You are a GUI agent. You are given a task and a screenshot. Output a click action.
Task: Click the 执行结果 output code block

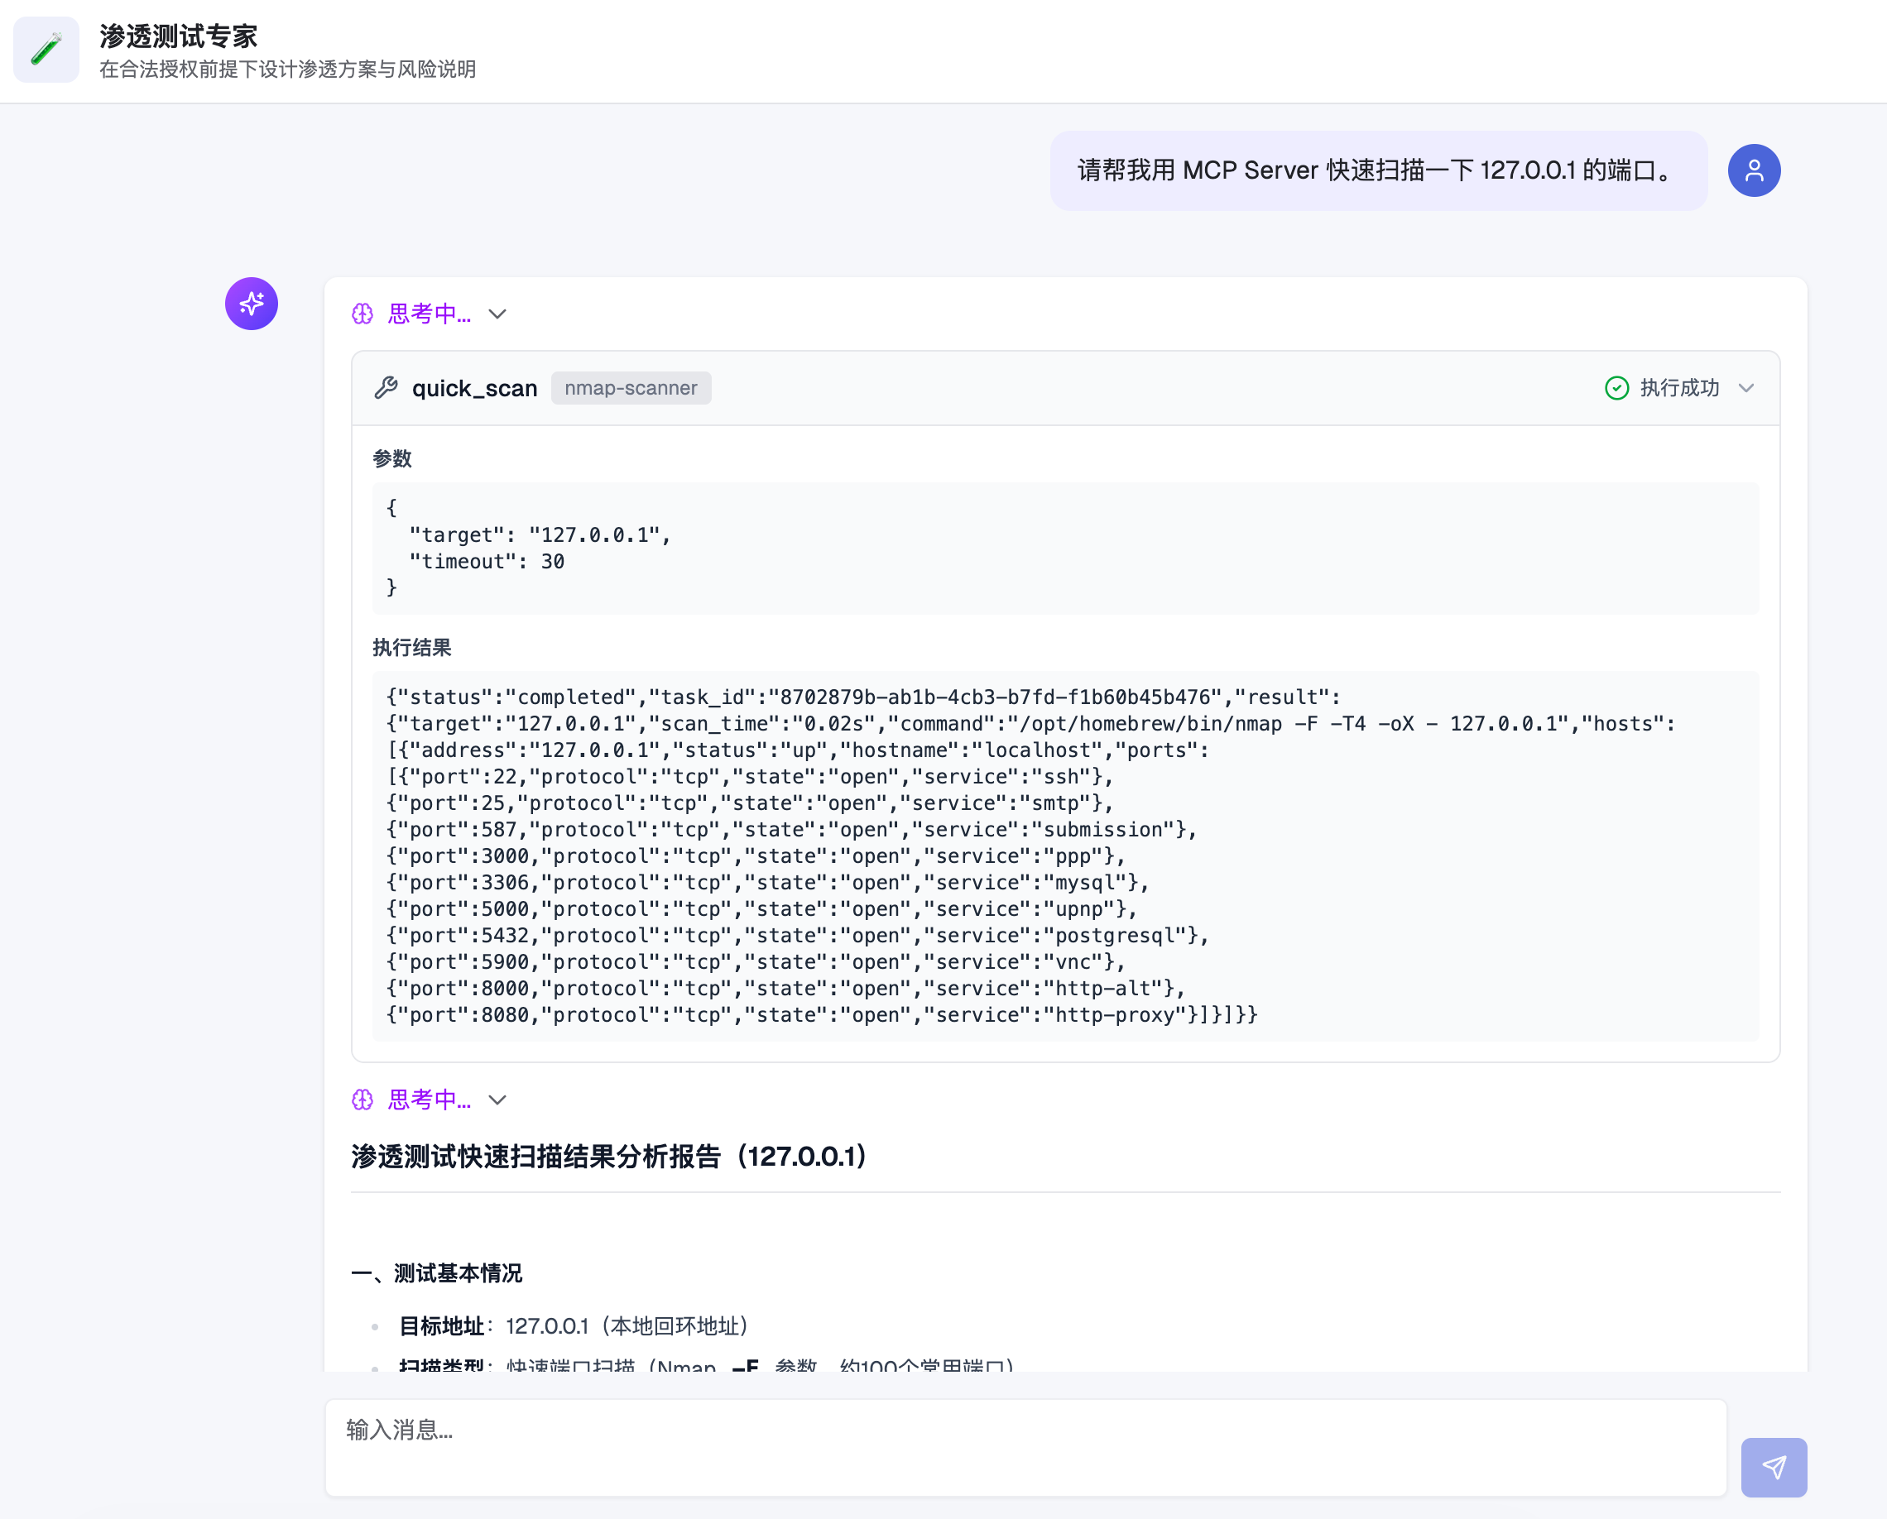(1064, 855)
